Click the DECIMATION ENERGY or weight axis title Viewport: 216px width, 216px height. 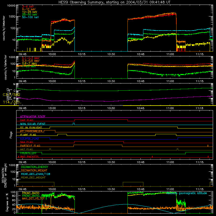tap(4, 175)
